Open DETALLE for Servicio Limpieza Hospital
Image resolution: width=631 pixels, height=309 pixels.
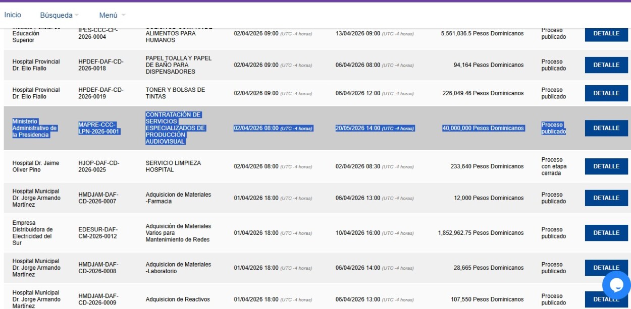[x=606, y=166]
